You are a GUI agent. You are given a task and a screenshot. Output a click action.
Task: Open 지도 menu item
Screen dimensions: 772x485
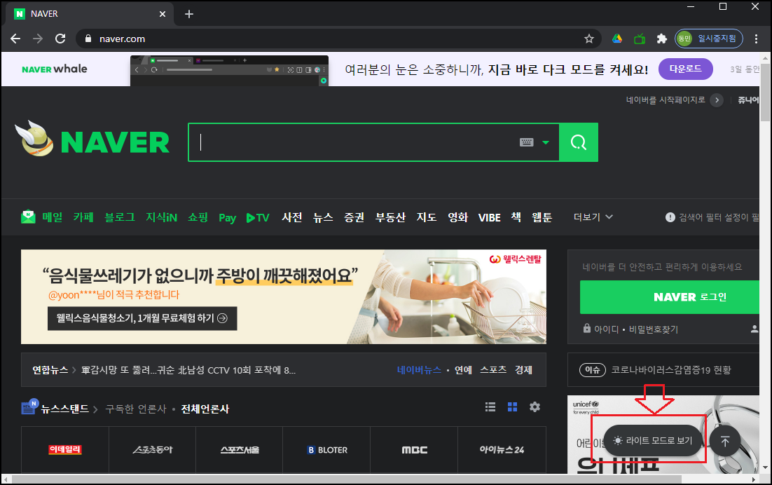[x=427, y=217]
